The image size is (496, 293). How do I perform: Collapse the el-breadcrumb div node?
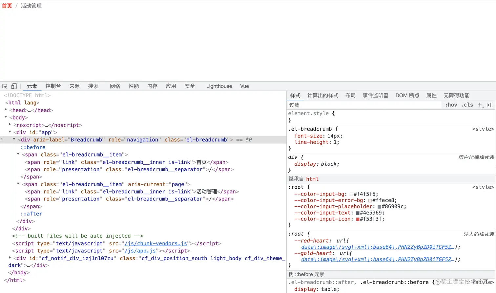[14, 139]
